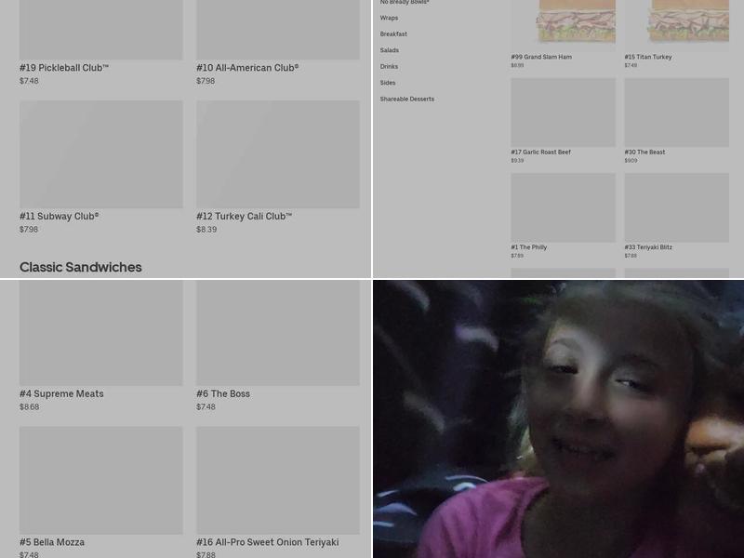This screenshot has height=558, width=744.
Task: Click the #15 Titan Turkey sandwich image
Action: [676, 22]
